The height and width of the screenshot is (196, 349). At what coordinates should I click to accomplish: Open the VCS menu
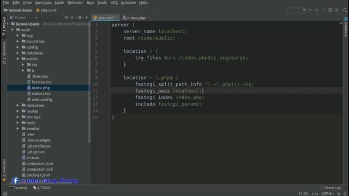point(114,3)
